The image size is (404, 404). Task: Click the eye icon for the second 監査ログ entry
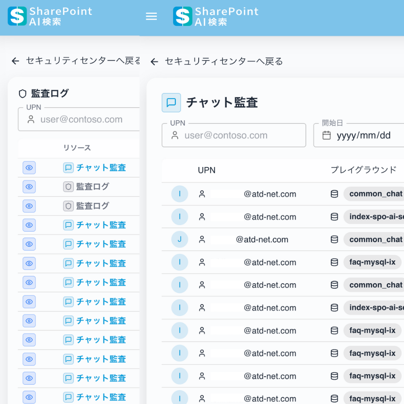click(x=29, y=206)
